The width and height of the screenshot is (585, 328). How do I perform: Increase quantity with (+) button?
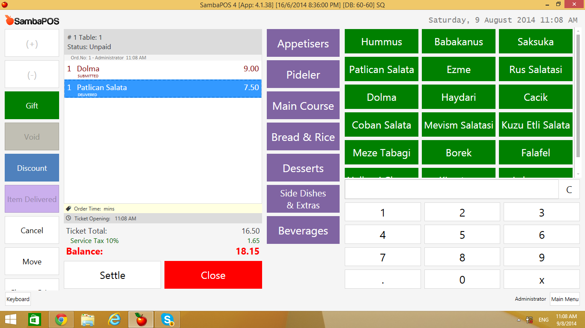[32, 43]
